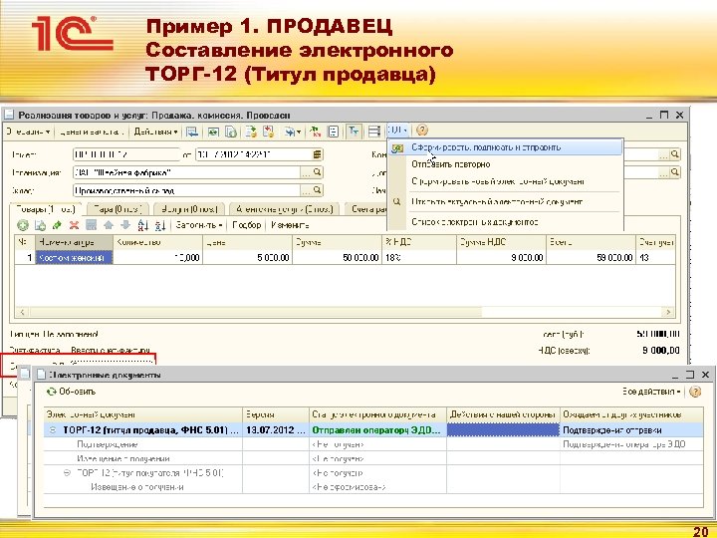Click the toolbar icon with green arrow document
This screenshot has width=717, height=538.
click(x=251, y=132)
